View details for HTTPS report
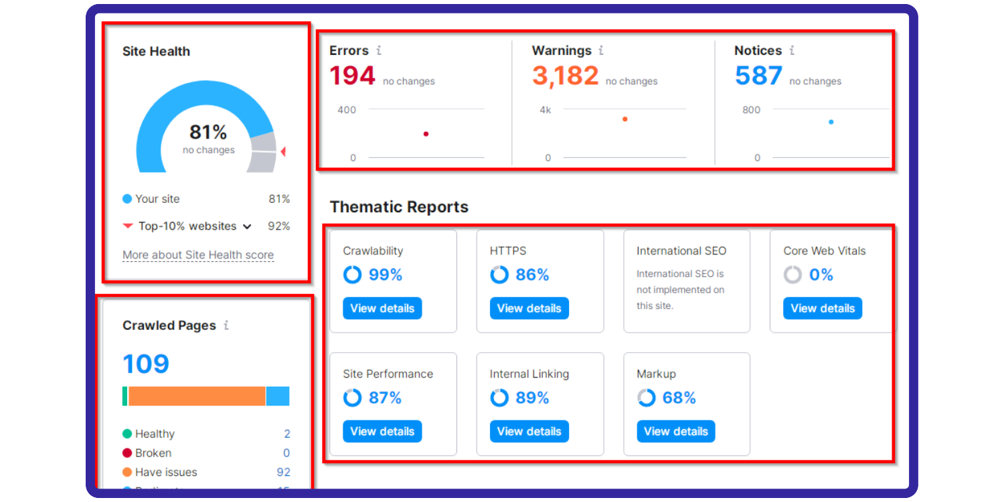 [529, 308]
